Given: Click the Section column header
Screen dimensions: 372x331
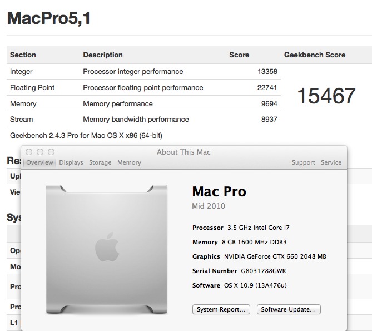Looking at the screenshot, I should [x=23, y=55].
